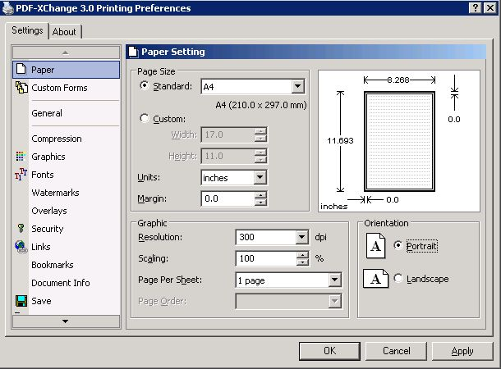Click the OK button
Image resolution: width=501 pixels, height=369 pixels.
329,351
